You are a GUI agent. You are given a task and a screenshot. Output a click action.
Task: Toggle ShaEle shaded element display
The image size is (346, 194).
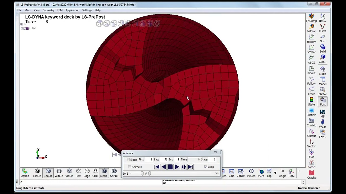pyautogui.click(x=48, y=173)
